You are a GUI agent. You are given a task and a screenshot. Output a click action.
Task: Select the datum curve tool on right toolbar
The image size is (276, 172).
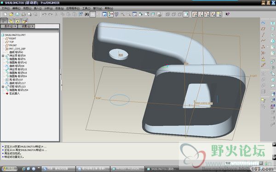pyautogui.click(x=263, y=41)
